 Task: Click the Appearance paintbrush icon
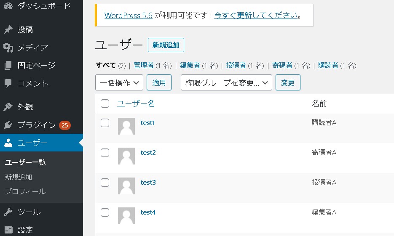8,107
